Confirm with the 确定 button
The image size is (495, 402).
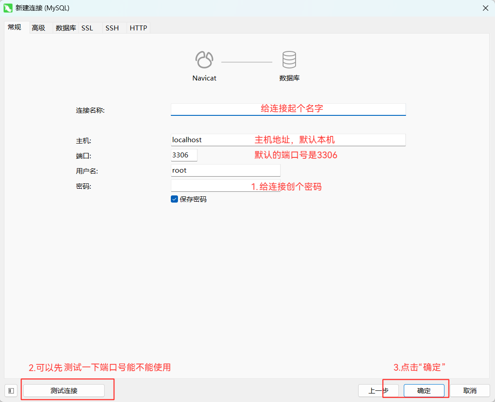click(424, 391)
